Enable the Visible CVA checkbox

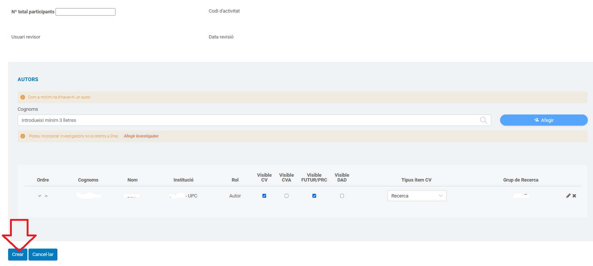[x=287, y=196]
